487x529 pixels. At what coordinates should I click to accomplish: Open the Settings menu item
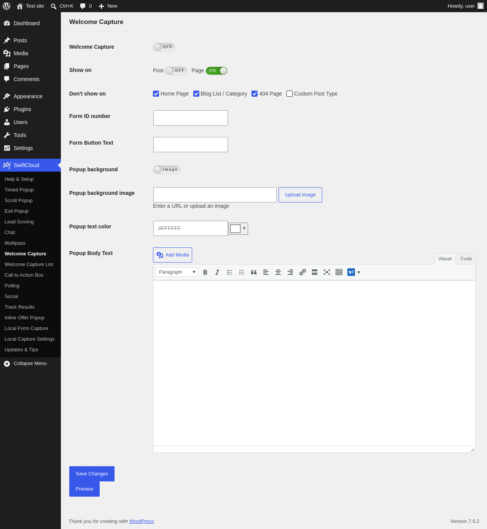(30, 148)
